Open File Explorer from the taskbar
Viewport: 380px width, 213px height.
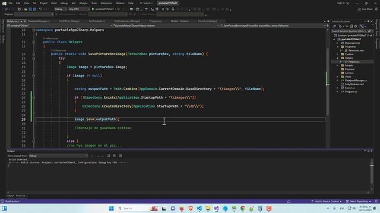point(208,208)
